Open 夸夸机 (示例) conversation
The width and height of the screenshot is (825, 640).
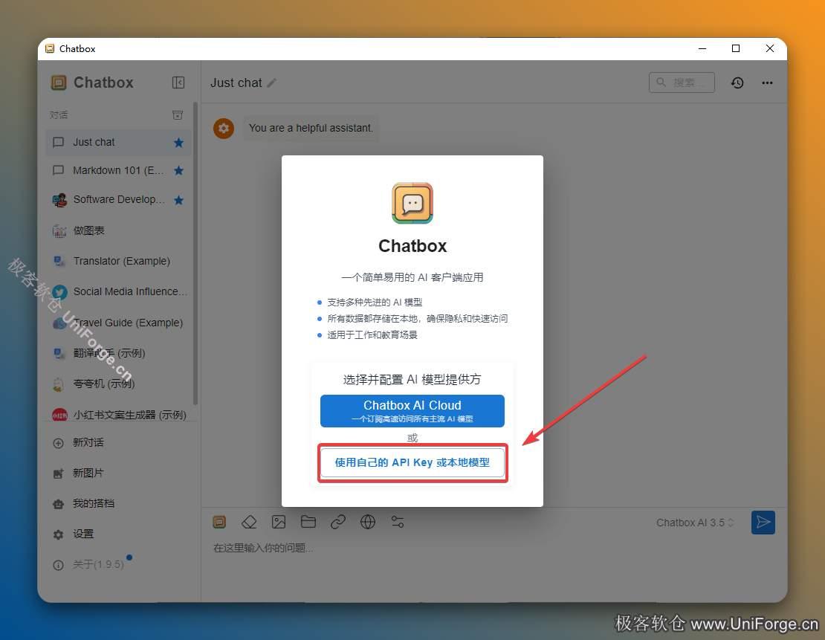(x=119, y=384)
